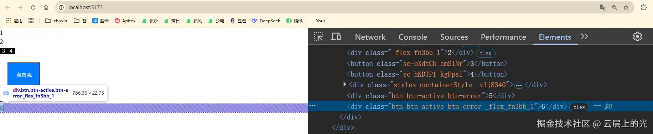Screen dimensions: 653x134
Task: Bookmark this page with star icon
Action: tap(626, 7)
